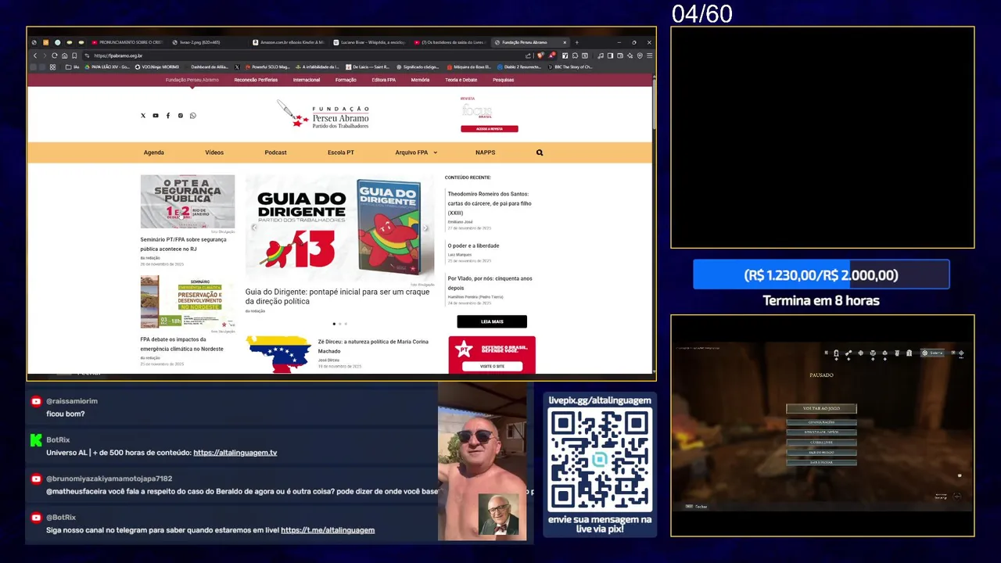Open Editora FPA in top menu
The image size is (1001, 563).
tap(383, 80)
